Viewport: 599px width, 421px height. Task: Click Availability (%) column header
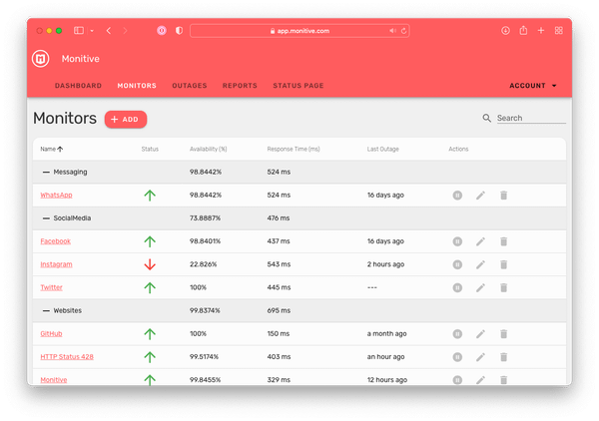(209, 150)
